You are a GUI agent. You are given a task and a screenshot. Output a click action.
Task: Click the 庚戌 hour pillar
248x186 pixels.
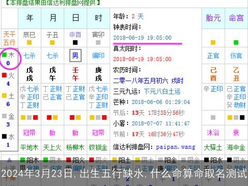(x=98, y=74)
